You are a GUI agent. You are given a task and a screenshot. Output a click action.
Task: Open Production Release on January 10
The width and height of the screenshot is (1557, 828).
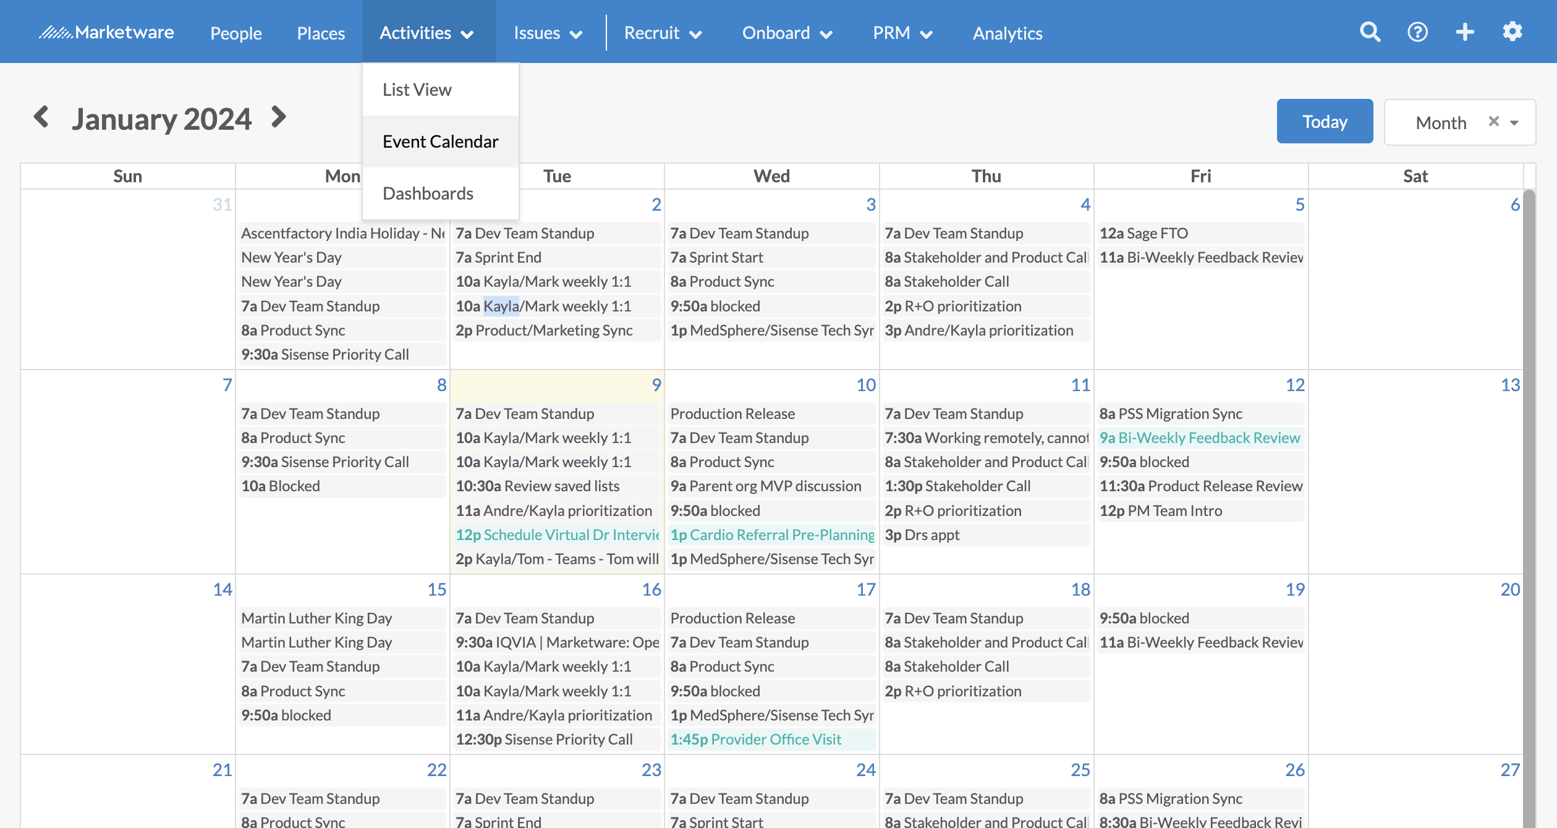(771, 413)
